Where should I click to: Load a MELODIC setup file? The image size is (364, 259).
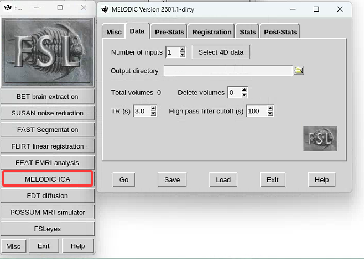[x=223, y=179]
